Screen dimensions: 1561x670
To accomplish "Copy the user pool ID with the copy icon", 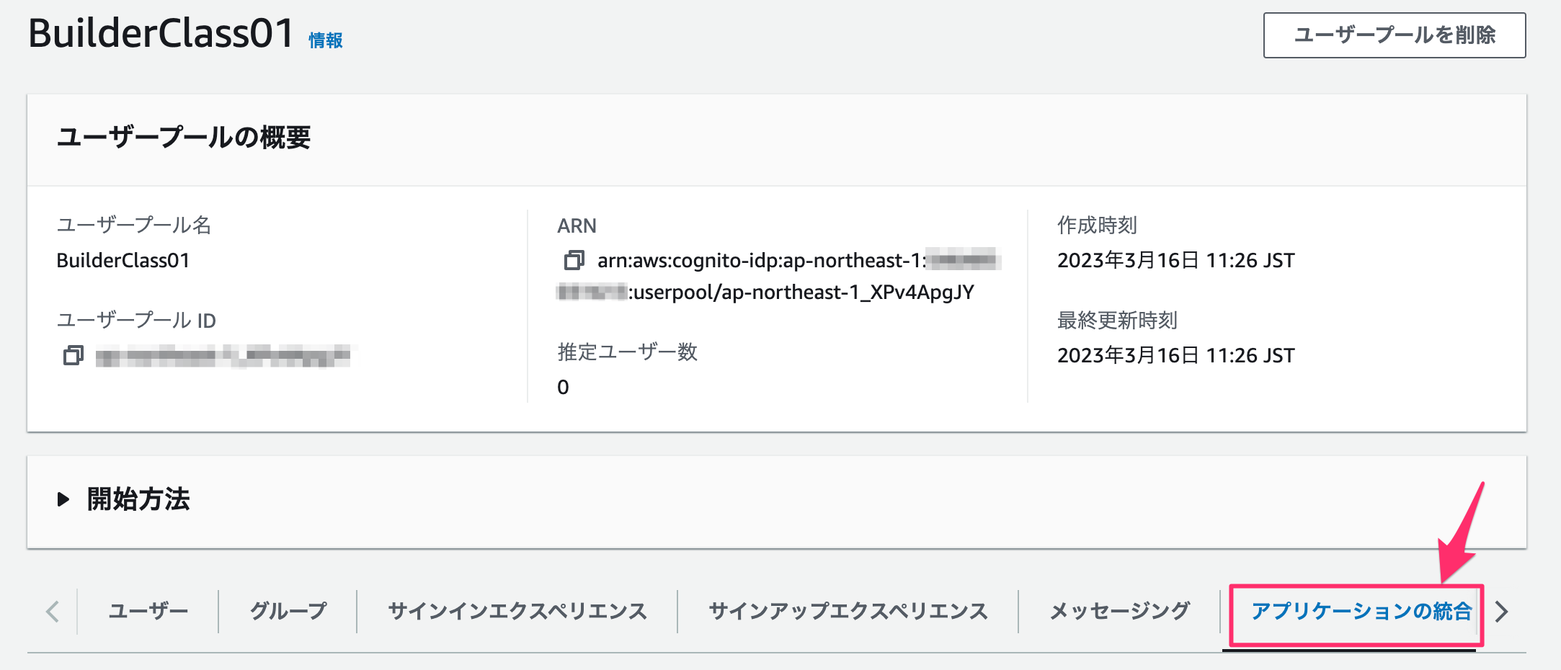I will pos(74,355).
